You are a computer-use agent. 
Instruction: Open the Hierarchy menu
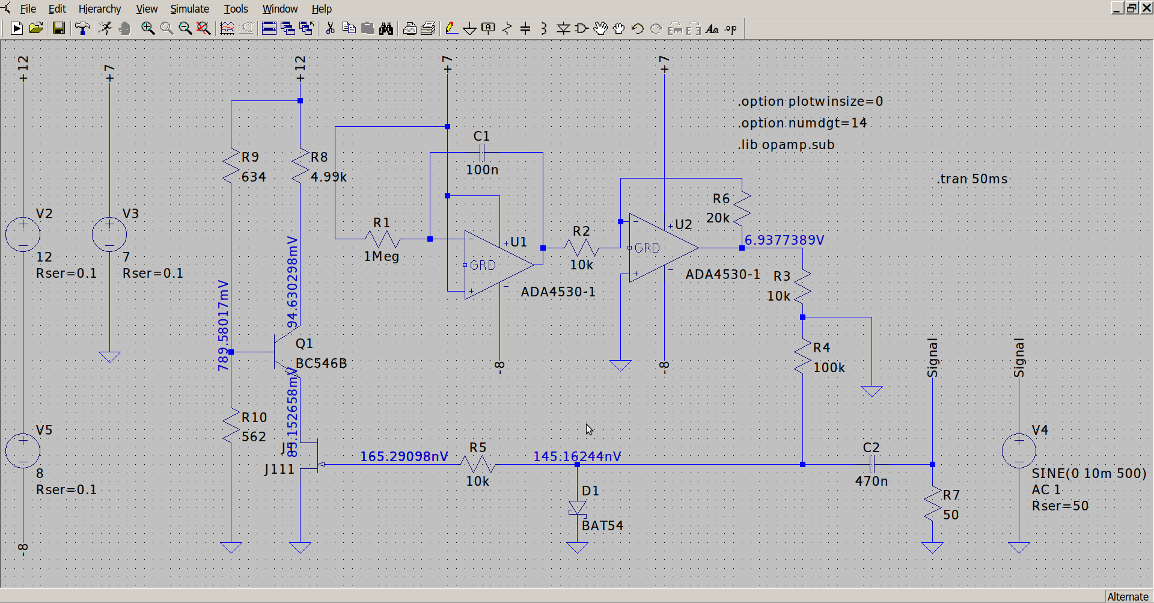[100, 8]
